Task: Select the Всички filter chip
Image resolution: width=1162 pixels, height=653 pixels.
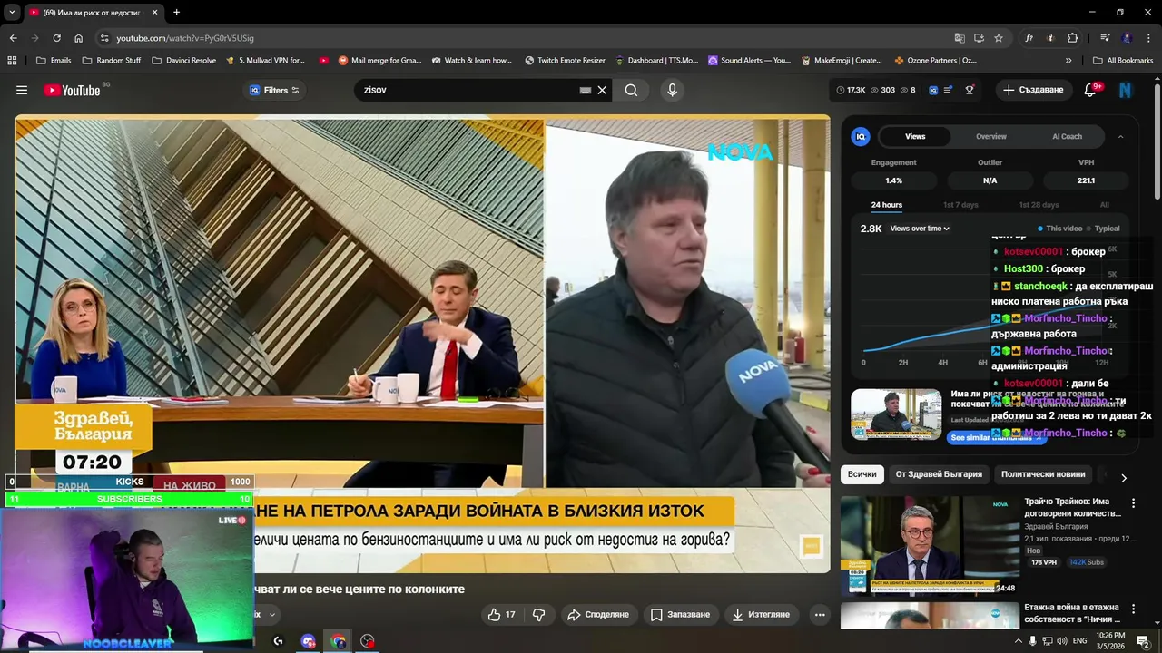Action: click(862, 474)
